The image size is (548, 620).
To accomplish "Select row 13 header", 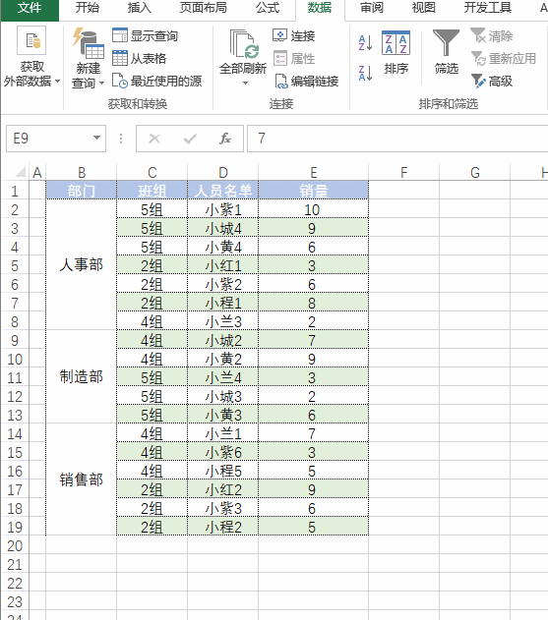I will pyautogui.click(x=15, y=416).
